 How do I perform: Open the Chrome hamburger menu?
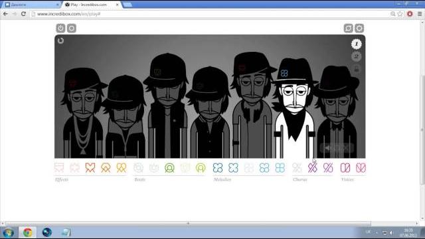[420, 14]
